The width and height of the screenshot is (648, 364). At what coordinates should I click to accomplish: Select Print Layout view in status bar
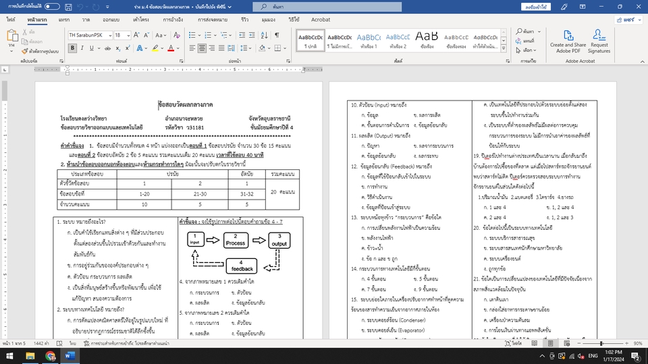(551, 343)
